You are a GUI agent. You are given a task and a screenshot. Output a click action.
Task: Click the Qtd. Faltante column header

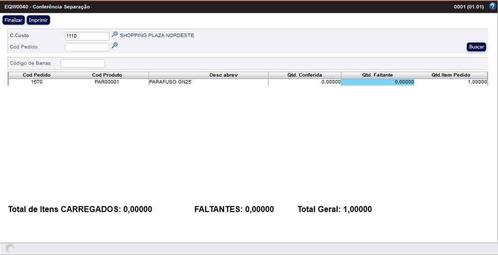[x=378, y=75]
